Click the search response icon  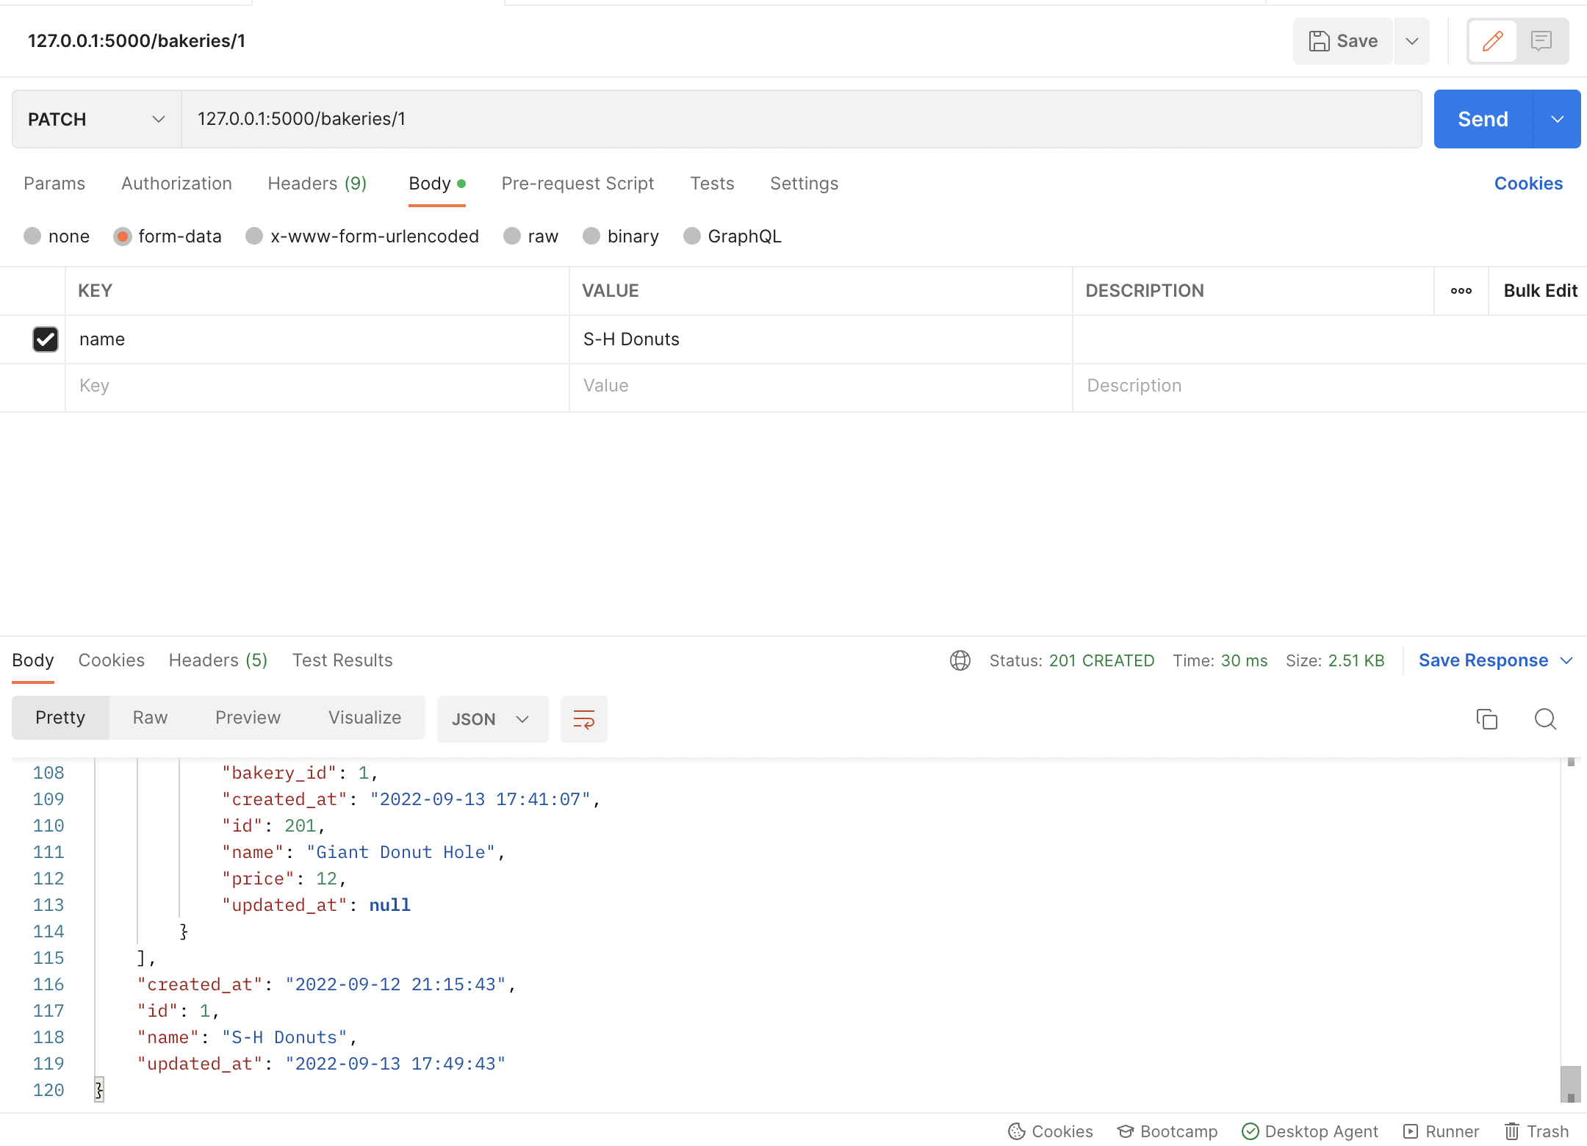coord(1547,718)
